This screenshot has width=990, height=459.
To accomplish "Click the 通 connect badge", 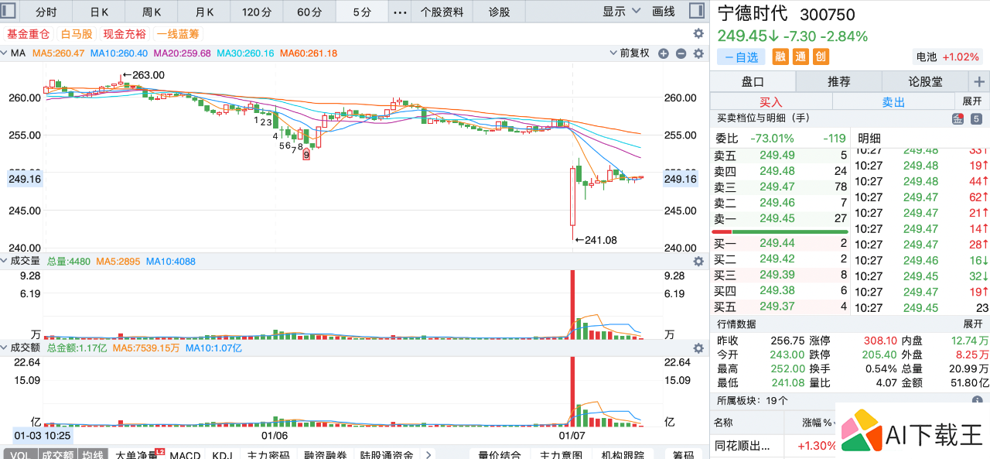I will pyautogui.click(x=801, y=57).
